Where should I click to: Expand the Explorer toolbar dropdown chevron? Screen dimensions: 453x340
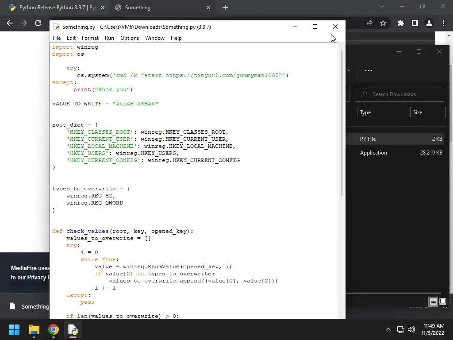(x=349, y=70)
